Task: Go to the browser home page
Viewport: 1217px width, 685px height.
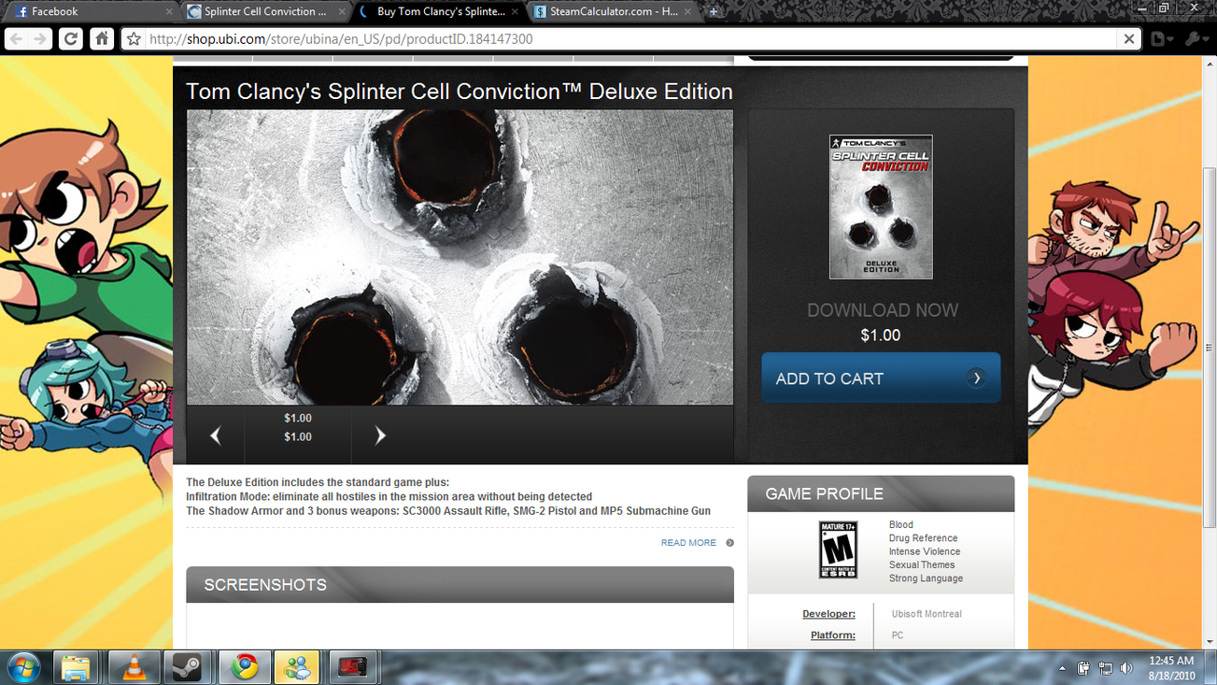Action: pos(102,39)
